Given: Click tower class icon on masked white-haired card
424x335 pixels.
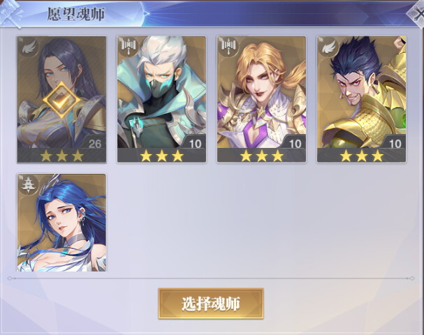Looking at the screenshot, I should point(129,47).
